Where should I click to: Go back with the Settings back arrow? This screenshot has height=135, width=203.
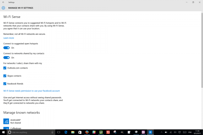3,2
